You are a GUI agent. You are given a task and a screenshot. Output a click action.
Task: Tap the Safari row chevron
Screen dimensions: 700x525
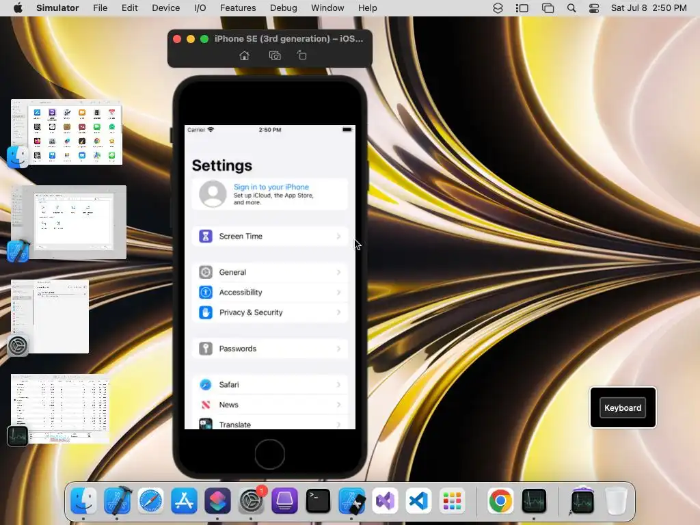pos(339,384)
